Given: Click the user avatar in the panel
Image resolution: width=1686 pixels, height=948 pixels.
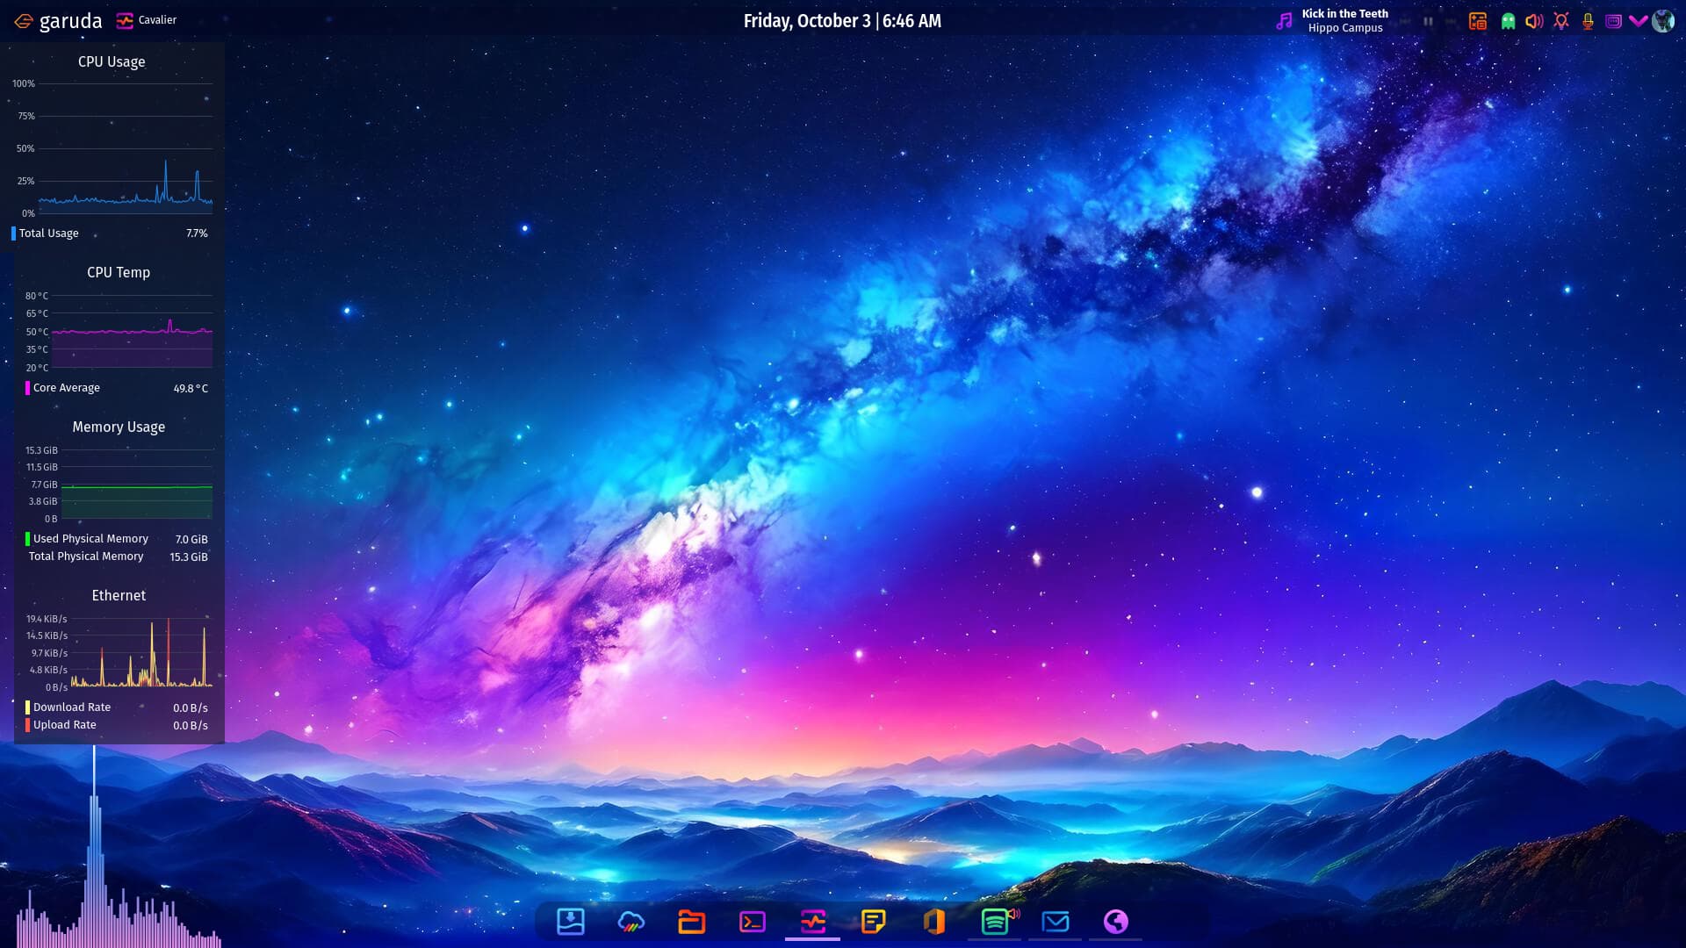Looking at the screenshot, I should (x=1663, y=21).
